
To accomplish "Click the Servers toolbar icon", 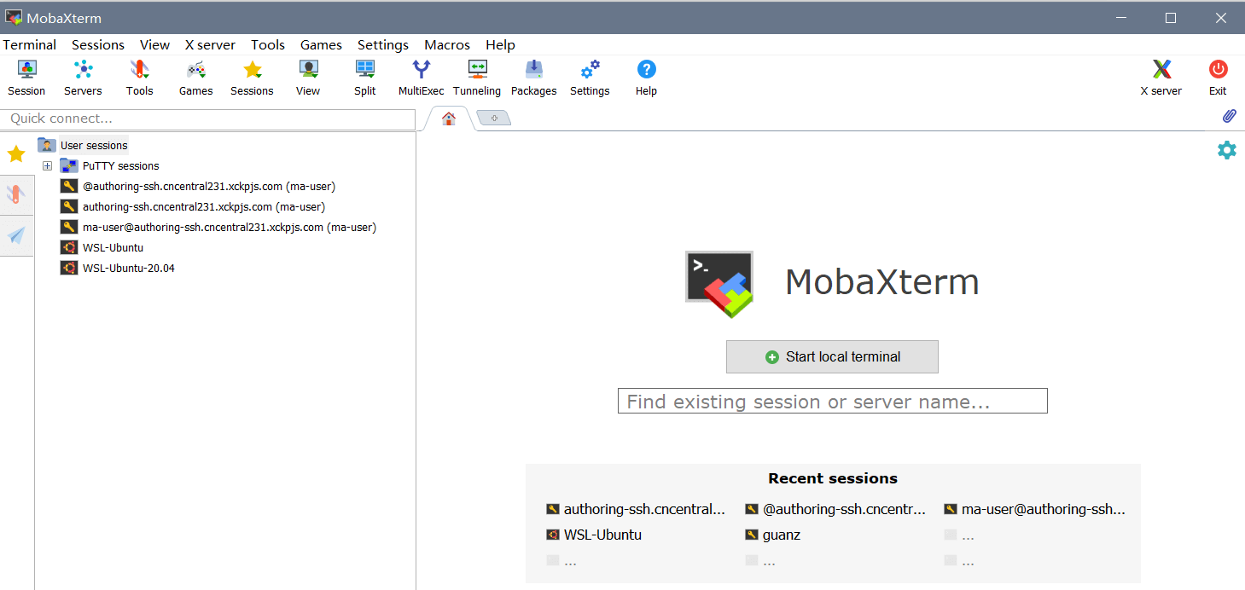I will click(x=83, y=78).
